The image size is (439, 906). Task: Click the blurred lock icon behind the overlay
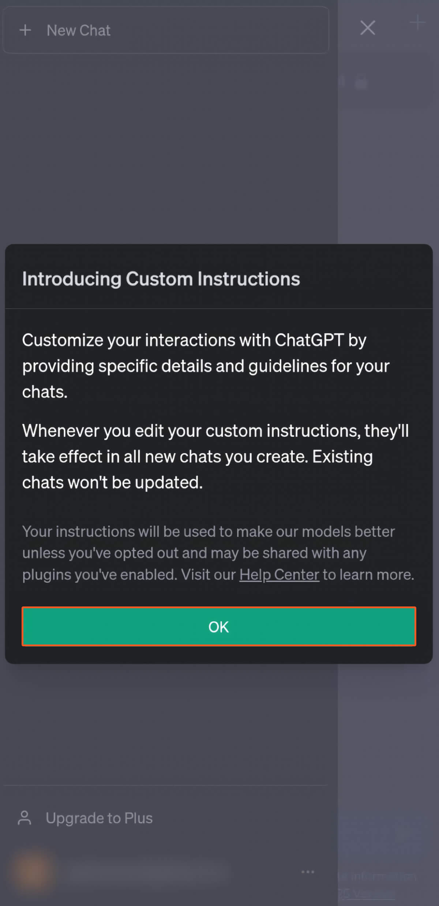pos(361,82)
